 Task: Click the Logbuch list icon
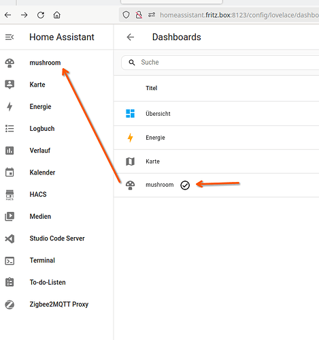click(10, 129)
